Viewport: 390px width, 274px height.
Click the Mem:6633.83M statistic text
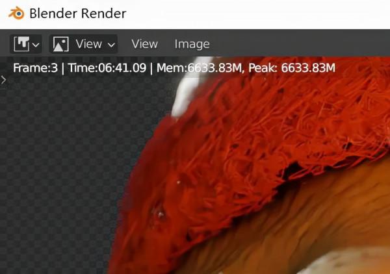click(x=199, y=68)
